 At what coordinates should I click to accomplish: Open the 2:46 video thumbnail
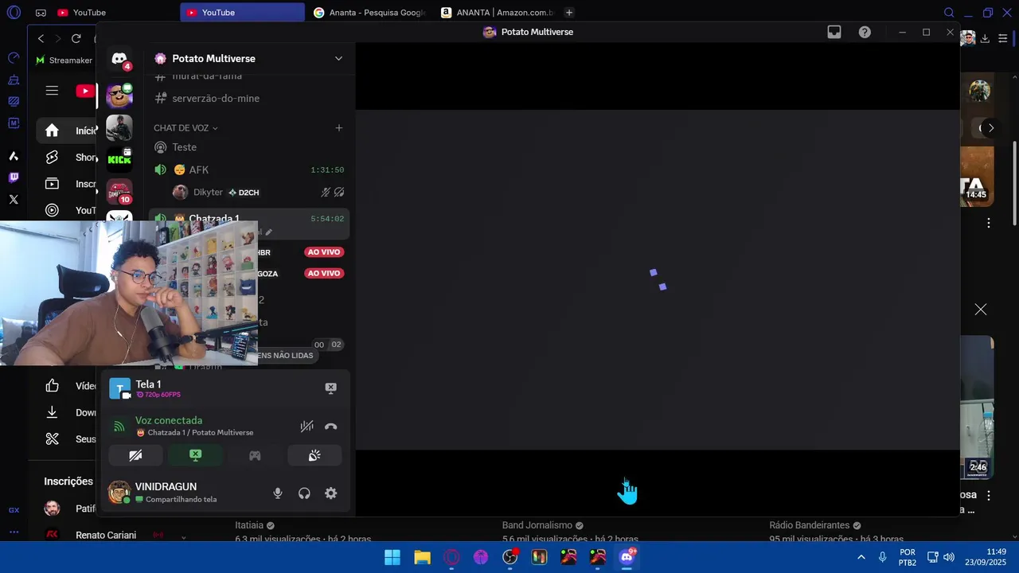tap(977, 407)
